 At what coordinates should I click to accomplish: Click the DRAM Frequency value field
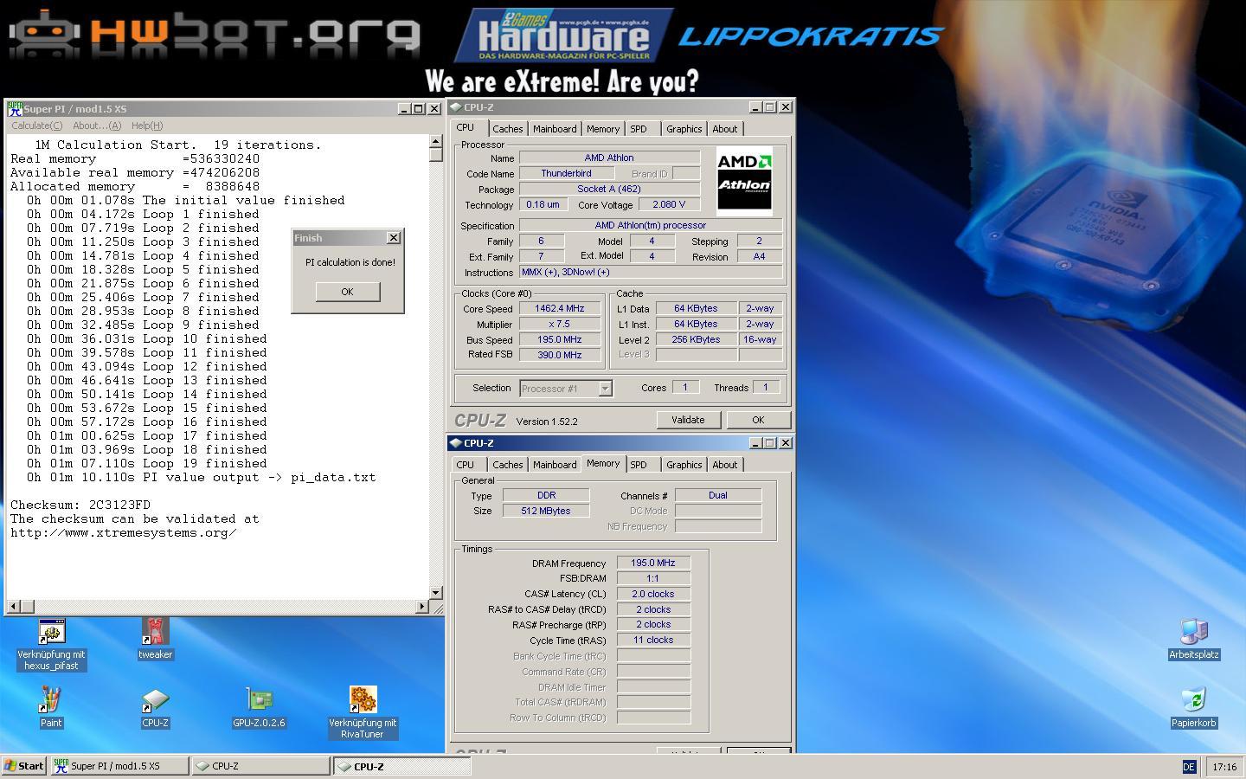pyautogui.click(x=653, y=563)
